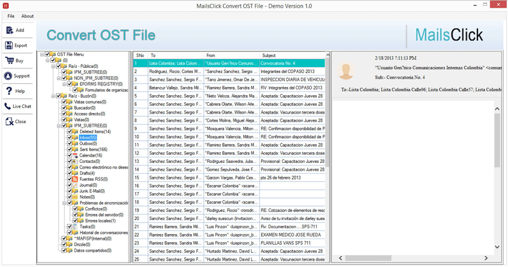
Task: Click the preview pane horizontal scrollbar thumb
Action: click(368, 258)
